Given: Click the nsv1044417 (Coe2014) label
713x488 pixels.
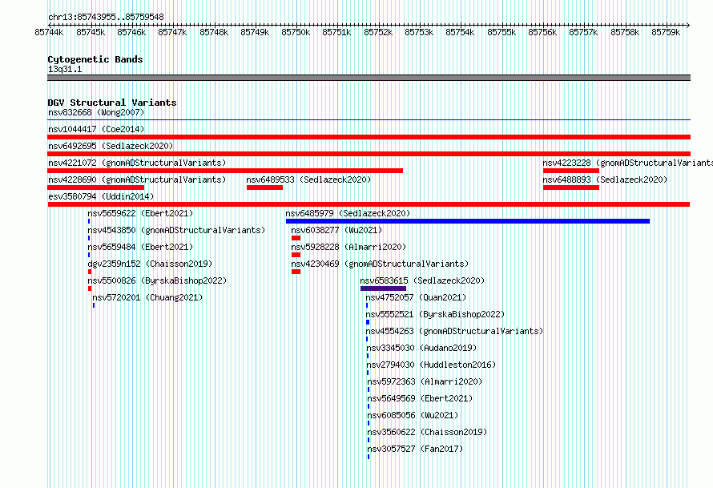Looking at the screenshot, I should coord(96,129).
